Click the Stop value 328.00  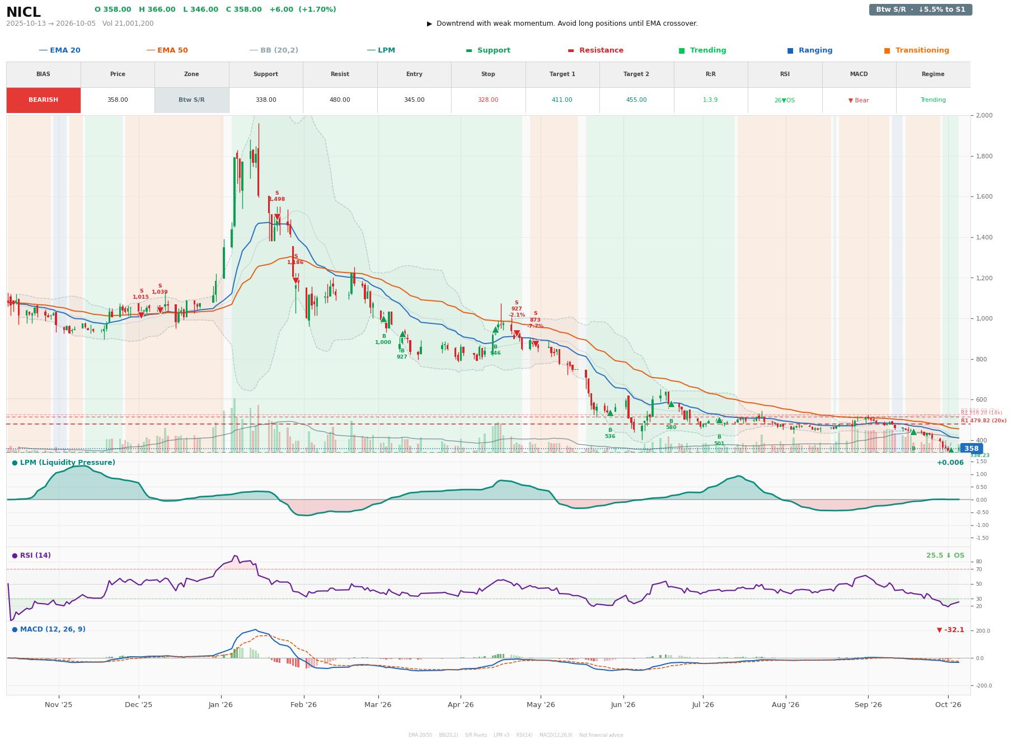488,100
